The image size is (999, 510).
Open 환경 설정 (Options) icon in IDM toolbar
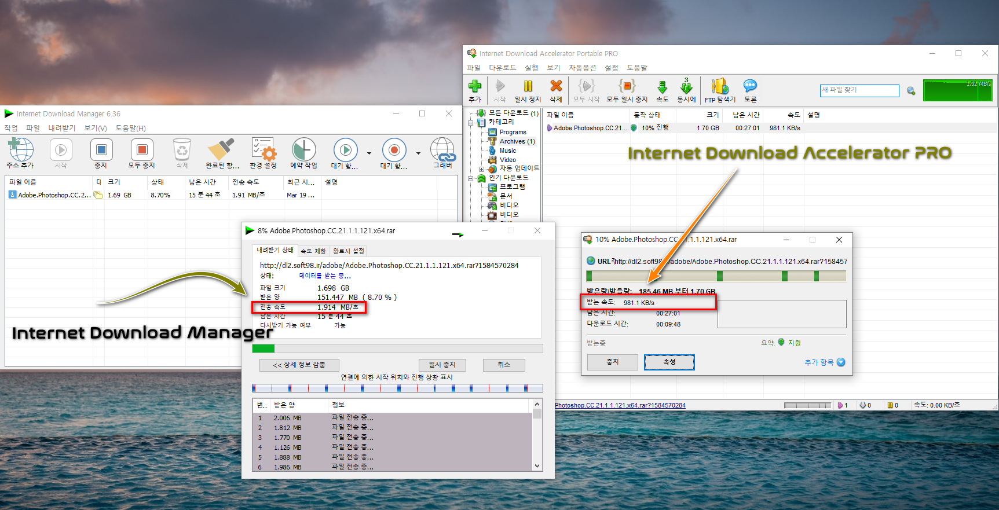pos(264,149)
